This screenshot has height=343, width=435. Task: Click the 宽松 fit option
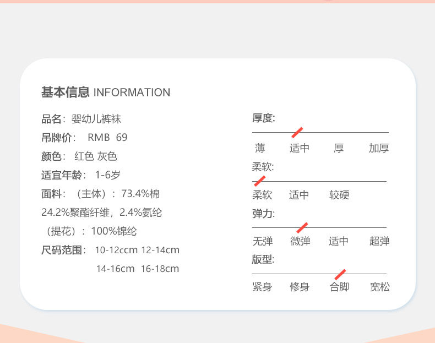[380, 287]
